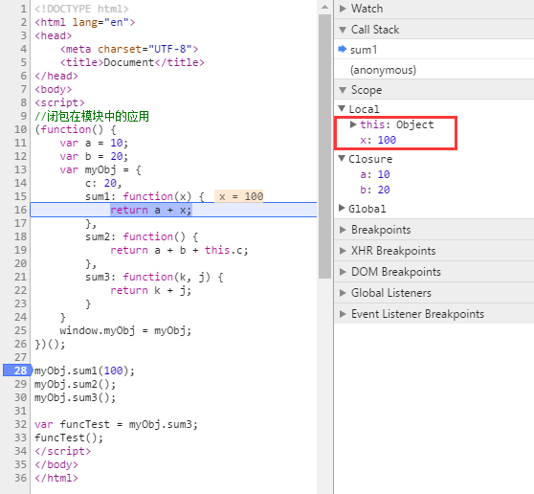
Task: Click the Scope header label
Action: coord(367,90)
